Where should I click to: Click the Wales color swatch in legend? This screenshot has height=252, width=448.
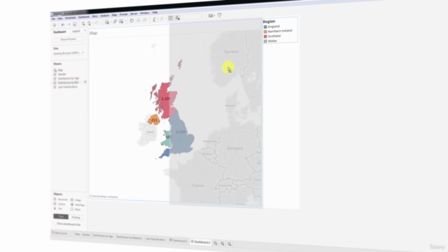point(265,41)
